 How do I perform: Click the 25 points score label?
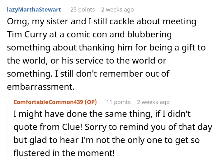83,10
